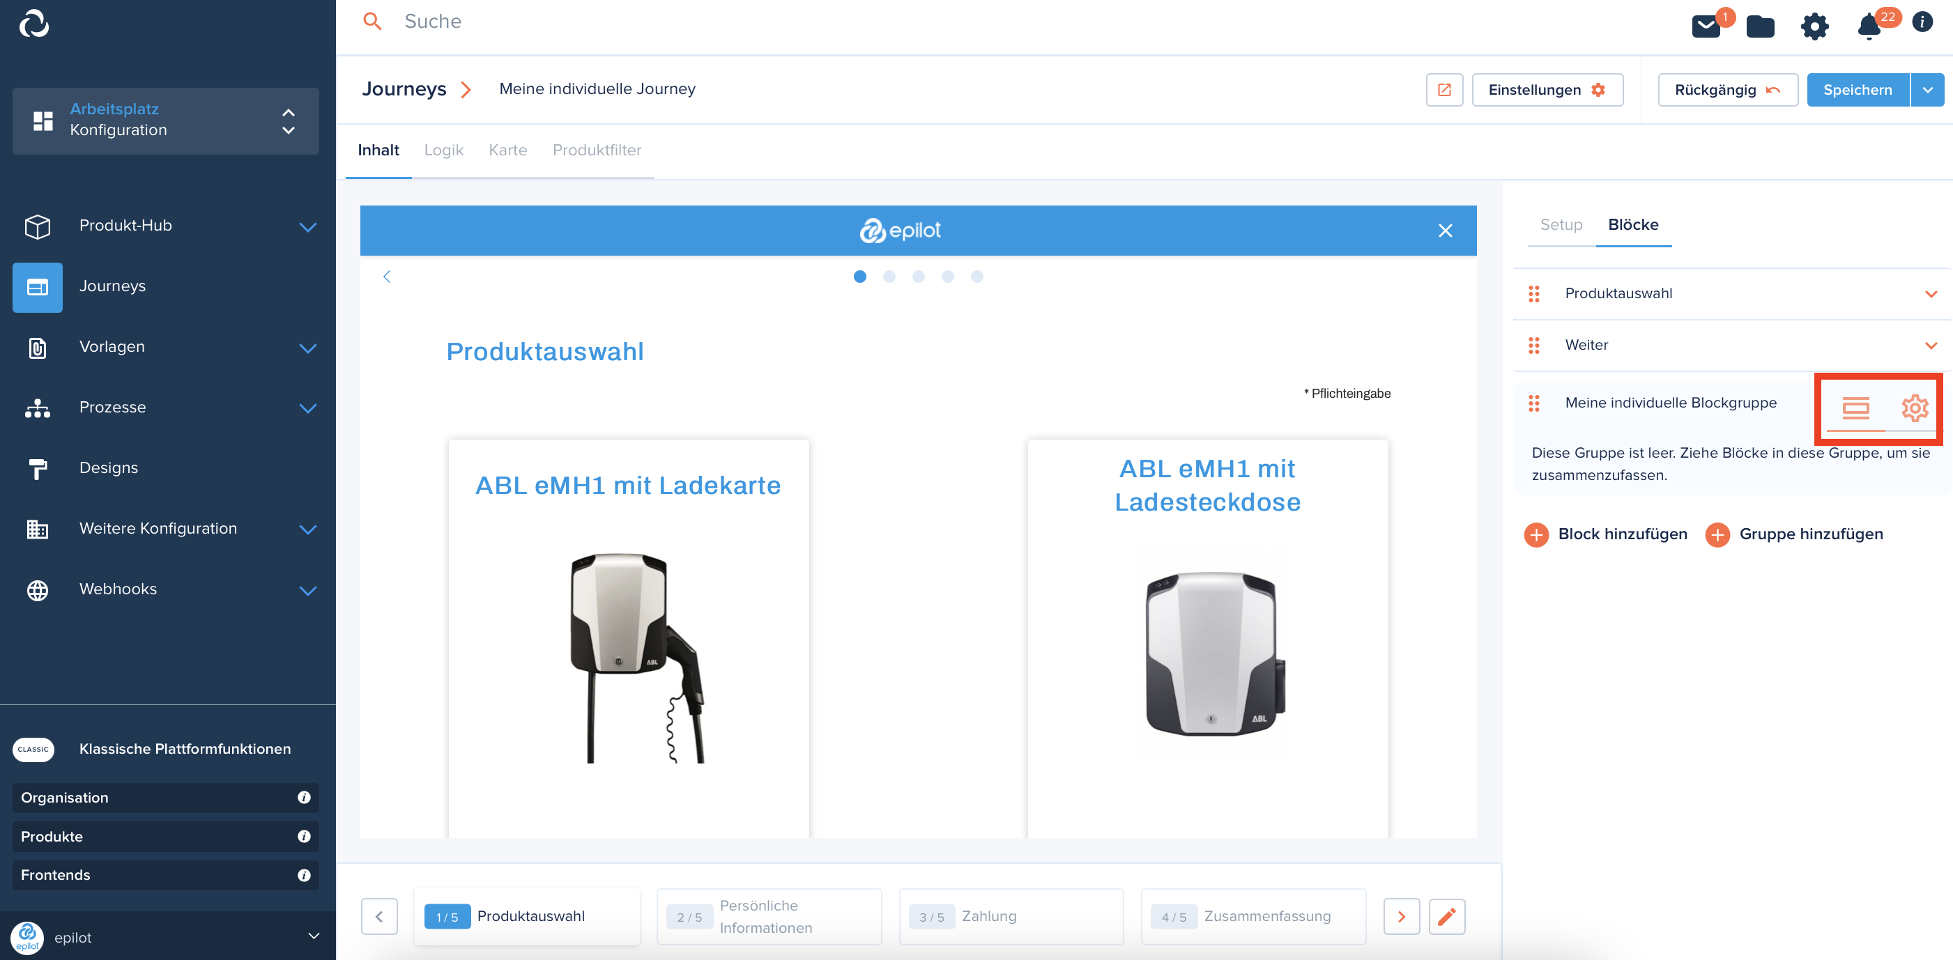Select step 4/5 Zusammenfassung
This screenshot has width=1953, height=960.
(x=1253, y=917)
